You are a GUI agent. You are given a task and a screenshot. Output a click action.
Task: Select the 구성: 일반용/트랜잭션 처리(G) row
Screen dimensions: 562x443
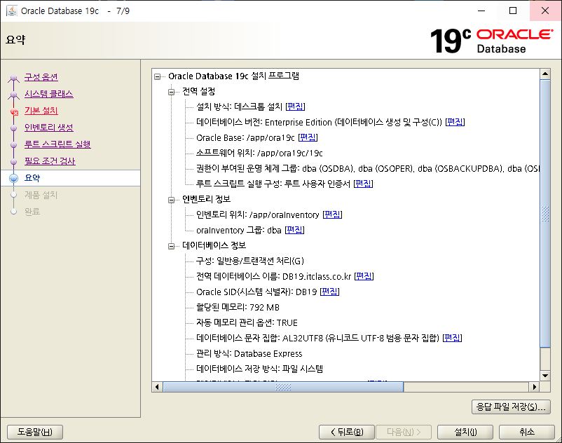(x=250, y=261)
